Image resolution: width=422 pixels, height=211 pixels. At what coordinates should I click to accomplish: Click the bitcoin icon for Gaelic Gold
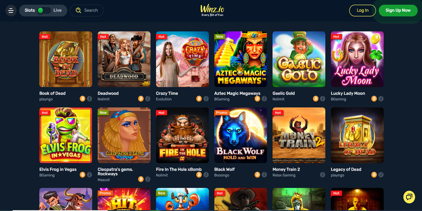316,99
